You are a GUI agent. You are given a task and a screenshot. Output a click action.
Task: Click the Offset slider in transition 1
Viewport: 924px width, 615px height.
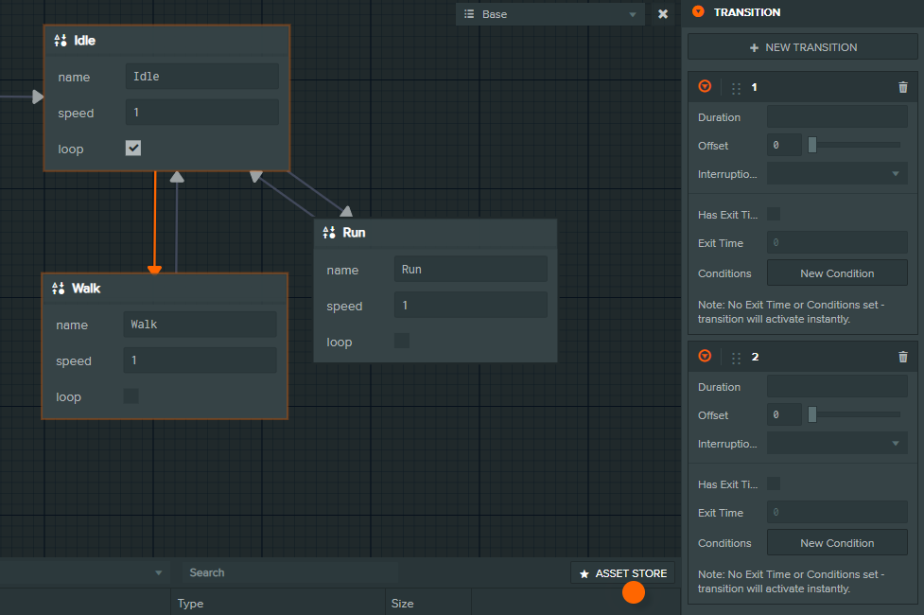pos(854,146)
